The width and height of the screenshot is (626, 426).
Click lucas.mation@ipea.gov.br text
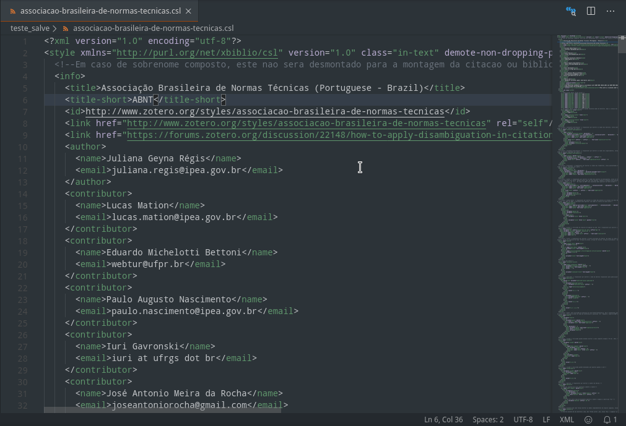coord(174,218)
